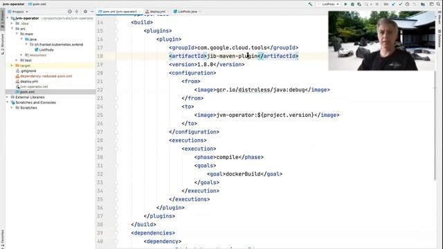Screen dimensions: 443x249
Task: Select the .gitignore file
Action: click(x=28, y=71)
